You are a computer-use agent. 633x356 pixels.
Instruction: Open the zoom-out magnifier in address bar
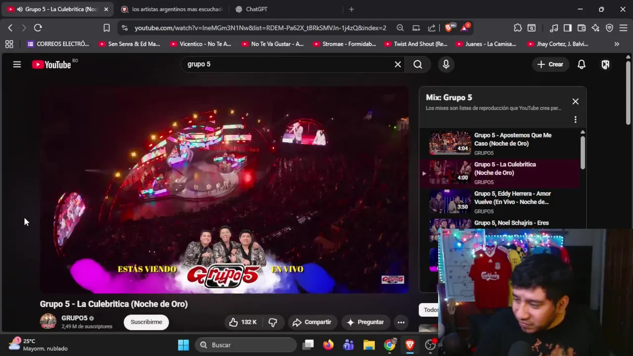pyautogui.click(x=400, y=28)
